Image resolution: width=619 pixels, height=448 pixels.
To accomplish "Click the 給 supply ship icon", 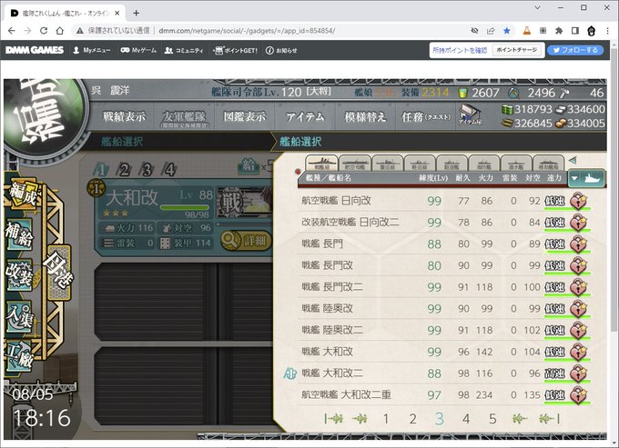I will 249,166.
